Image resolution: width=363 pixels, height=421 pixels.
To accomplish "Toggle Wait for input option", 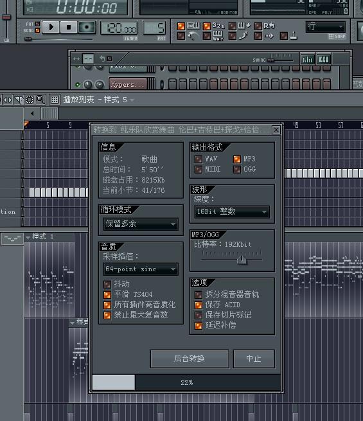I will click(207, 36).
